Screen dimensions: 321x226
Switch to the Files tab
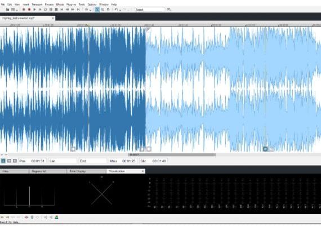click(x=14, y=171)
